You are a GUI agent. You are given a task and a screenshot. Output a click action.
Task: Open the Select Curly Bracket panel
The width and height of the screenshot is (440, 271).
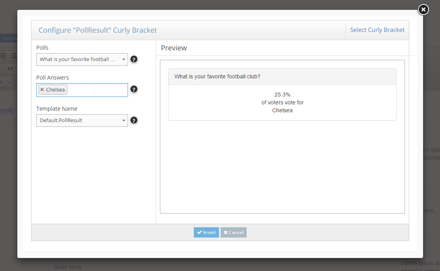[x=377, y=30]
